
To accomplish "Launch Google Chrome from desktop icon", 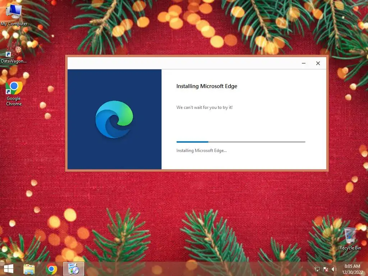I will click(x=14, y=92).
